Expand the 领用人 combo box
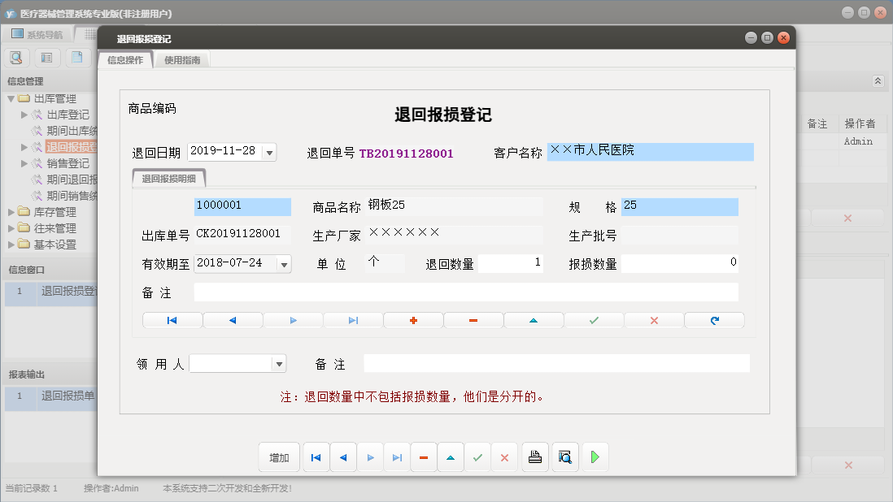Image resolution: width=893 pixels, height=502 pixels. coord(279,365)
